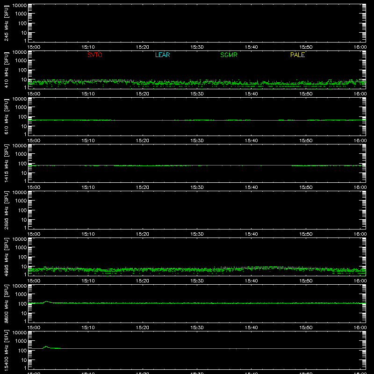Click the 15:30 label below the 1415 MHz panel
The image size is (374, 374).
197,187
